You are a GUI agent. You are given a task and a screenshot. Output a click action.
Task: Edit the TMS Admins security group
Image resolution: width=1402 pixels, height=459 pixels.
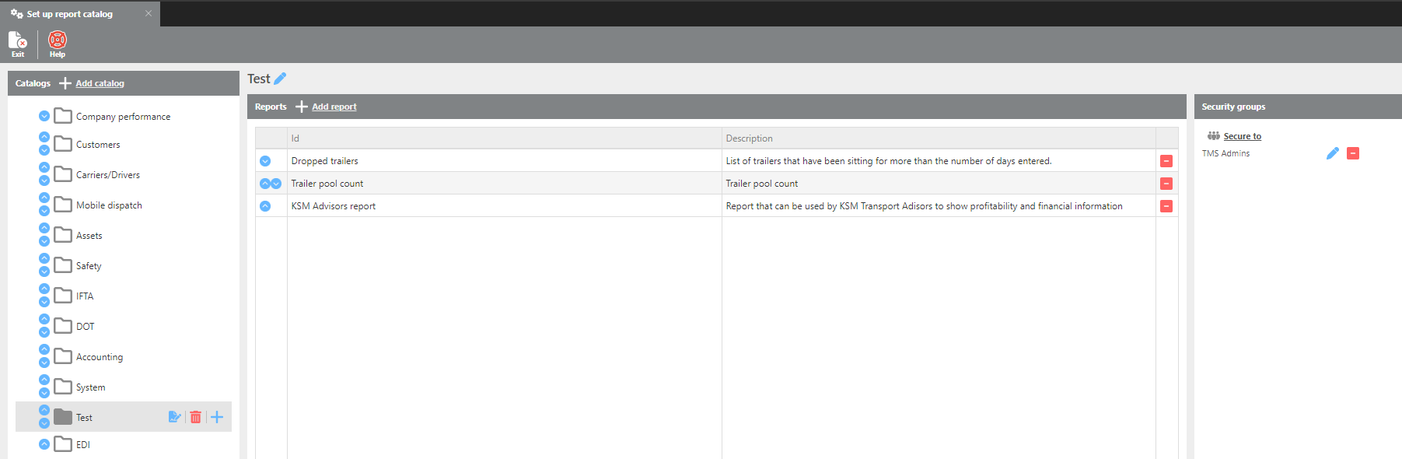coord(1332,153)
